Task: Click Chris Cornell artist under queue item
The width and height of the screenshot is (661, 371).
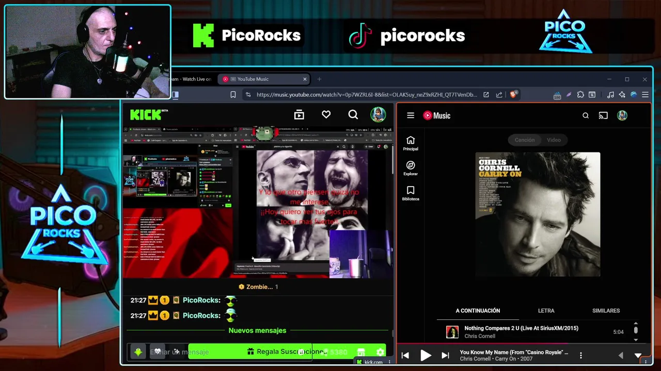Action: 480,336
